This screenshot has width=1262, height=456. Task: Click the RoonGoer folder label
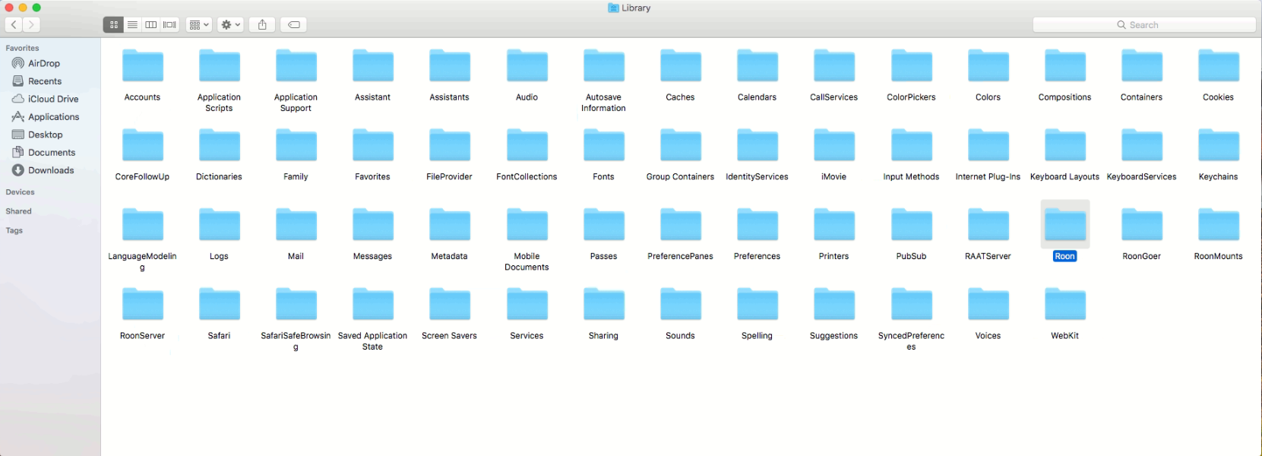pos(1142,256)
